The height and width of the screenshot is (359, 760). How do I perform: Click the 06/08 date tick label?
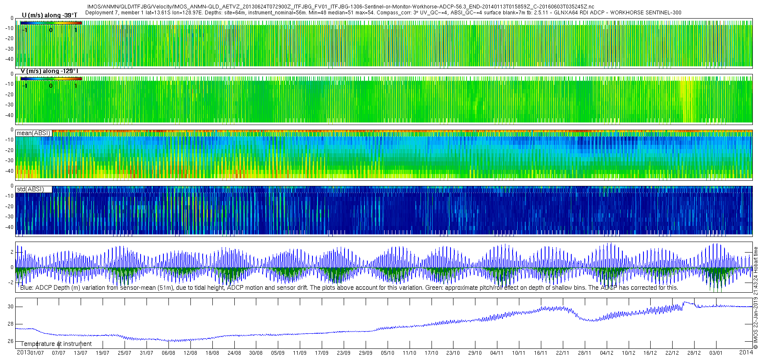pyautogui.click(x=168, y=353)
